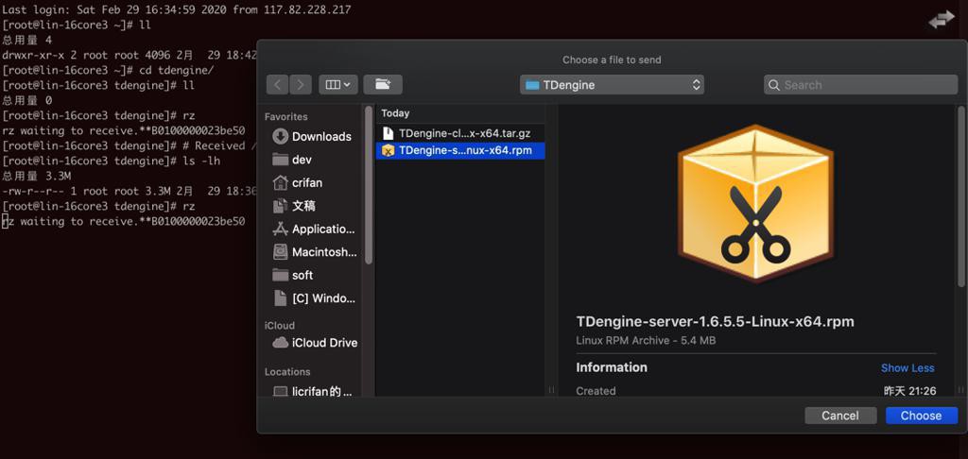Click the Applications rocket-A icon
Image resolution: width=968 pixels, height=459 pixels.
(x=280, y=229)
